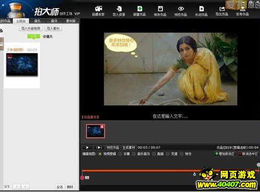The width and height of the screenshot is (260, 192).
Task: Click the 1/1 page indicator
Action: point(7,187)
